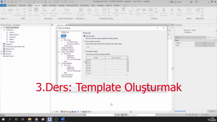Click the help question mark in dialog
The height and width of the screenshot is (122, 217).
[157, 28]
